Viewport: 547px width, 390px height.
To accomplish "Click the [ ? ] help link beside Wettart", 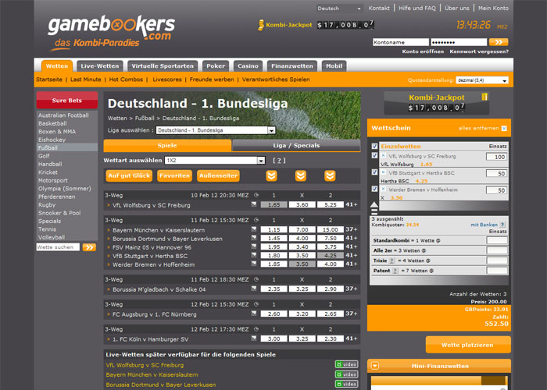I will click(x=279, y=161).
